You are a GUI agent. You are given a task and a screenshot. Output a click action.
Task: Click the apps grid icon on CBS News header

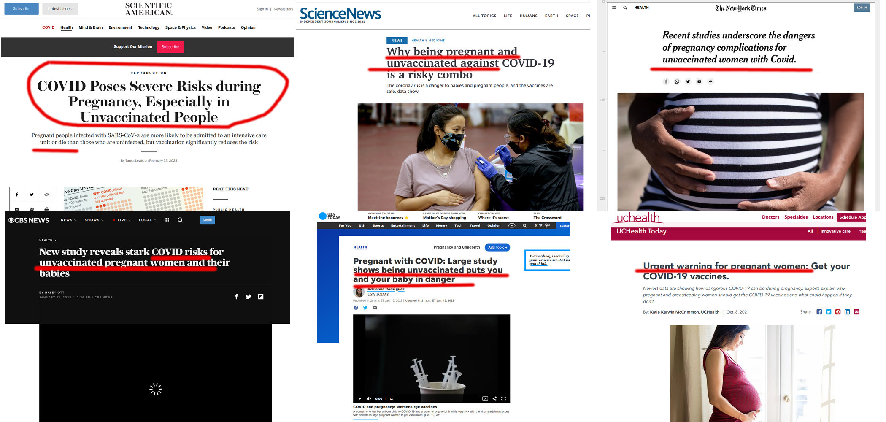(167, 220)
